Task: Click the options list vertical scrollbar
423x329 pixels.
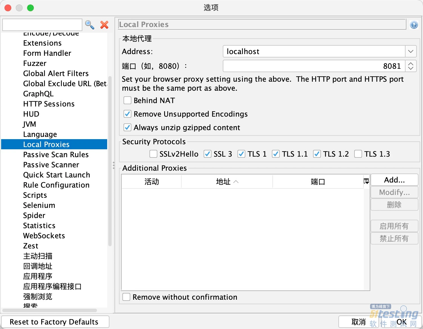Action: (110, 161)
